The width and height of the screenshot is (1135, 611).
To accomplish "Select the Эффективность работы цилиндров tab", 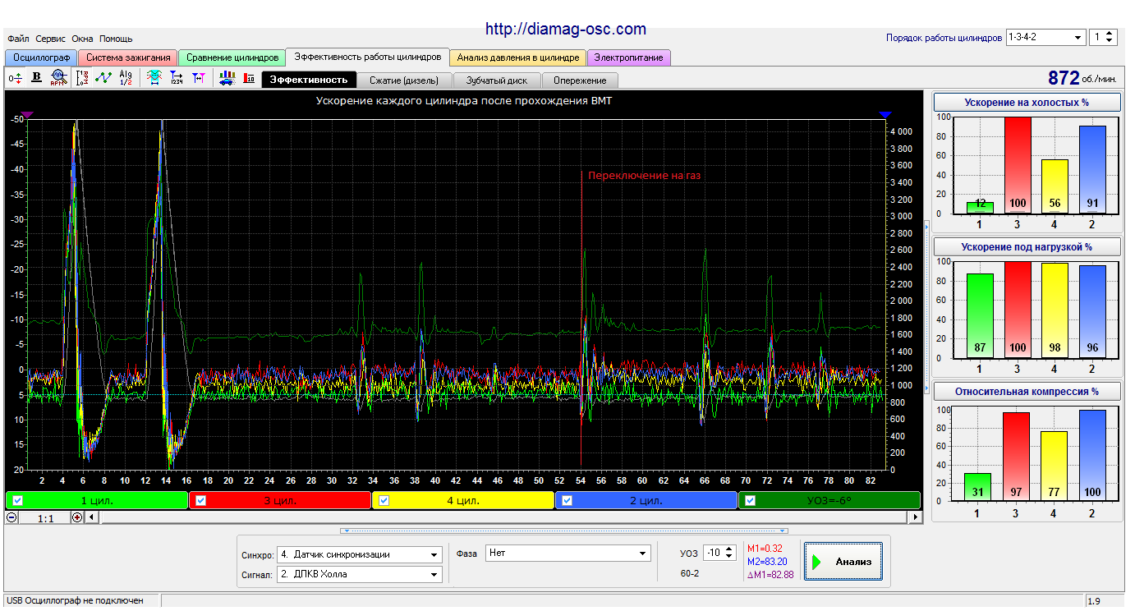I will pyautogui.click(x=368, y=57).
